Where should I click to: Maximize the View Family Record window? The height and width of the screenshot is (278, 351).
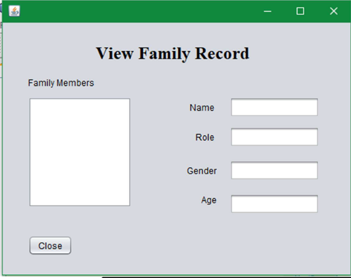tap(300, 11)
